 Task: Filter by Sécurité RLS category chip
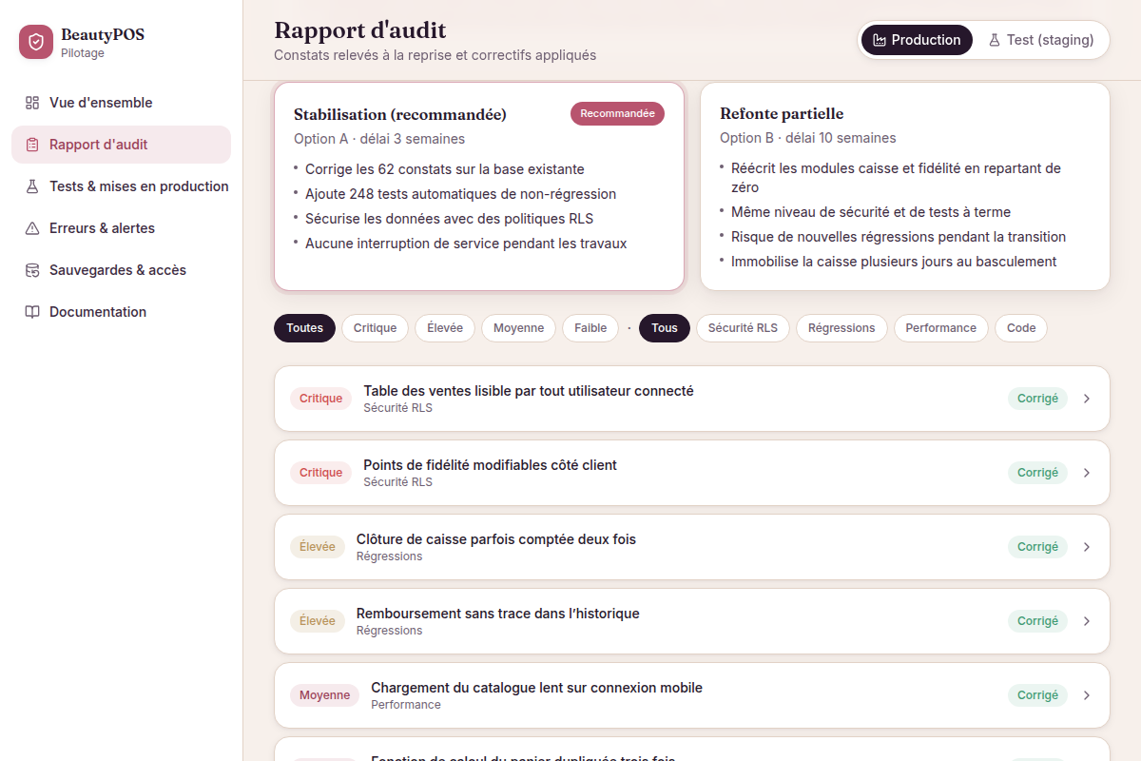click(x=743, y=328)
